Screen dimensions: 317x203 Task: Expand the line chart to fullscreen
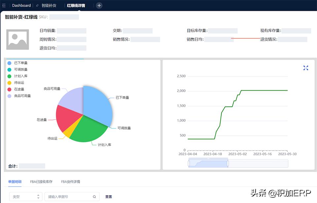[x=305, y=68]
